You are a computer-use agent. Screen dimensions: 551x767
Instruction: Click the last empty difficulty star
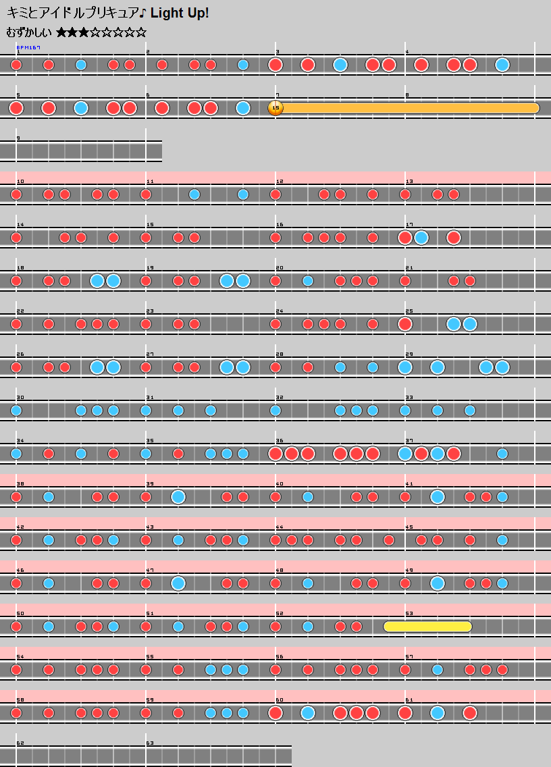tap(141, 32)
